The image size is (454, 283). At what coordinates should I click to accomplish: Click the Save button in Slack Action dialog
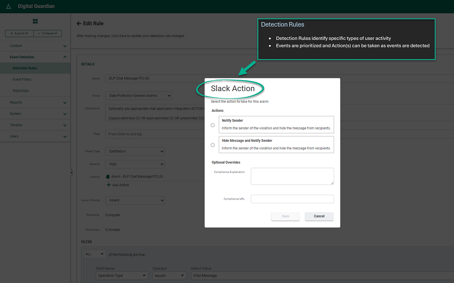coord(286,216)
